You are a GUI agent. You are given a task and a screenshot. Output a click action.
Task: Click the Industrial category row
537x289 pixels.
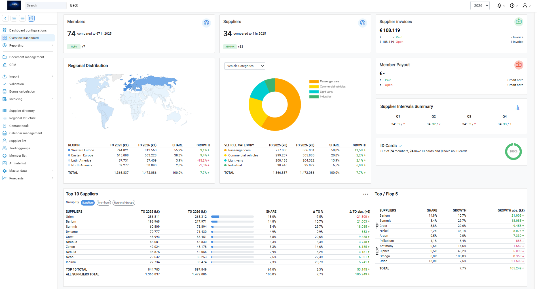pos(295,165)
